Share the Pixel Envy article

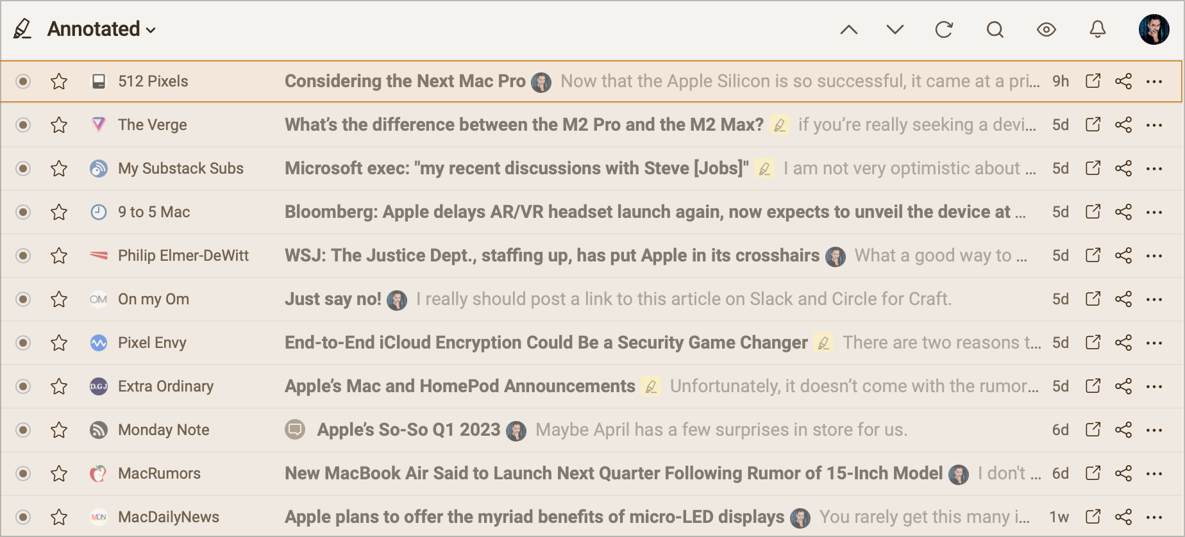pyautogui.click(x=1123, y=343)
